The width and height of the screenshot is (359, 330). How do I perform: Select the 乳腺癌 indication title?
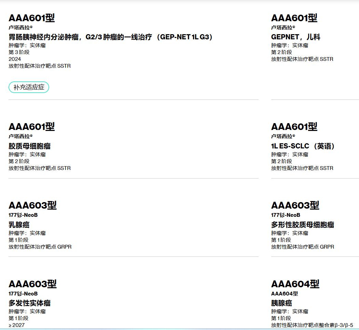19,225
